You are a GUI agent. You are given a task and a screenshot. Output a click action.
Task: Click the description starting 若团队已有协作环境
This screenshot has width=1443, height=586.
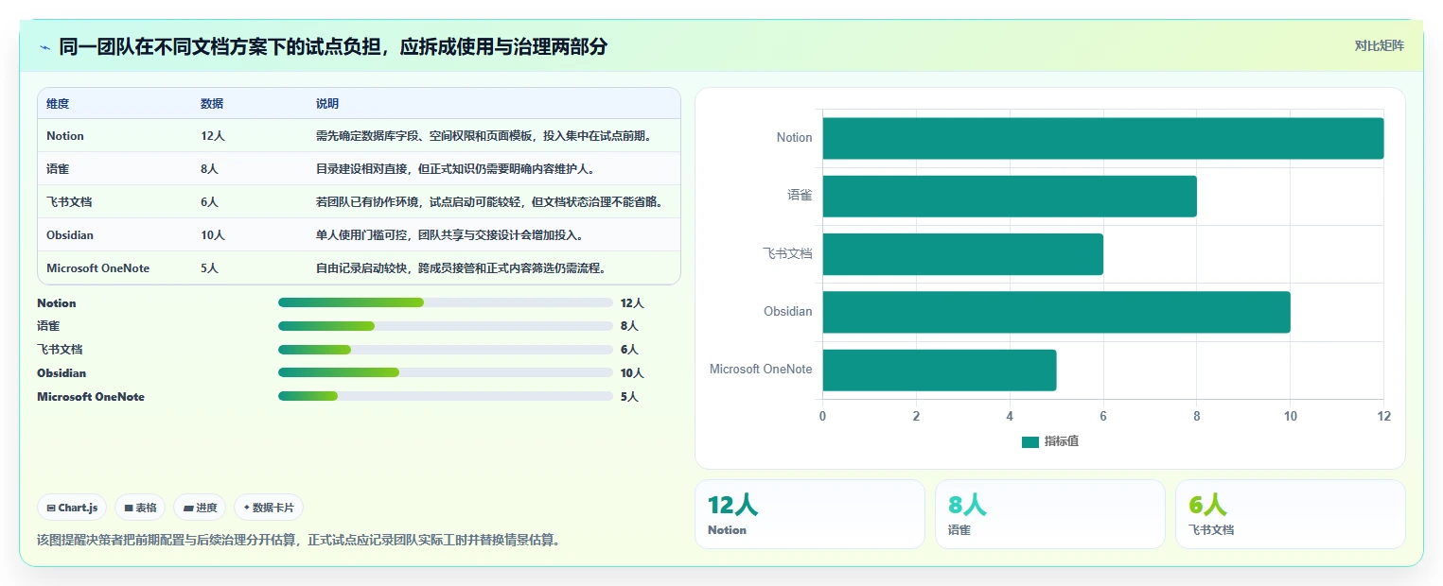[490, 202]
